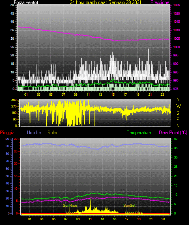Click blue humidity axis value '60'
This screenshot has height=225, width=189.
[7, 169]
